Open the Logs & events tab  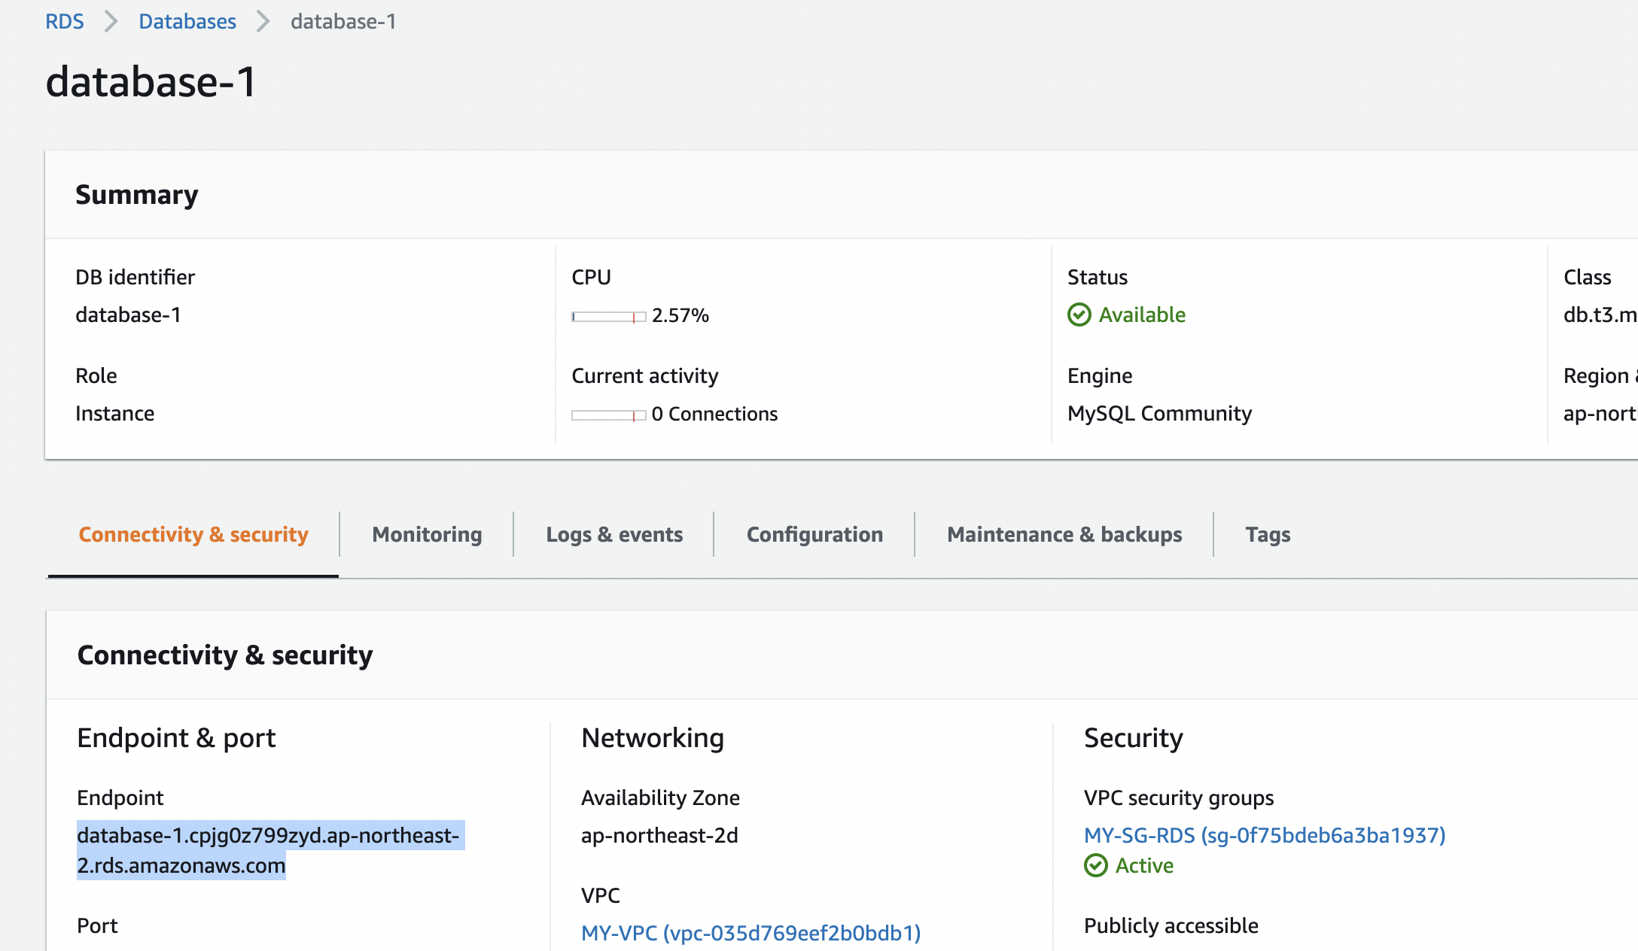(x=614, y=534)
